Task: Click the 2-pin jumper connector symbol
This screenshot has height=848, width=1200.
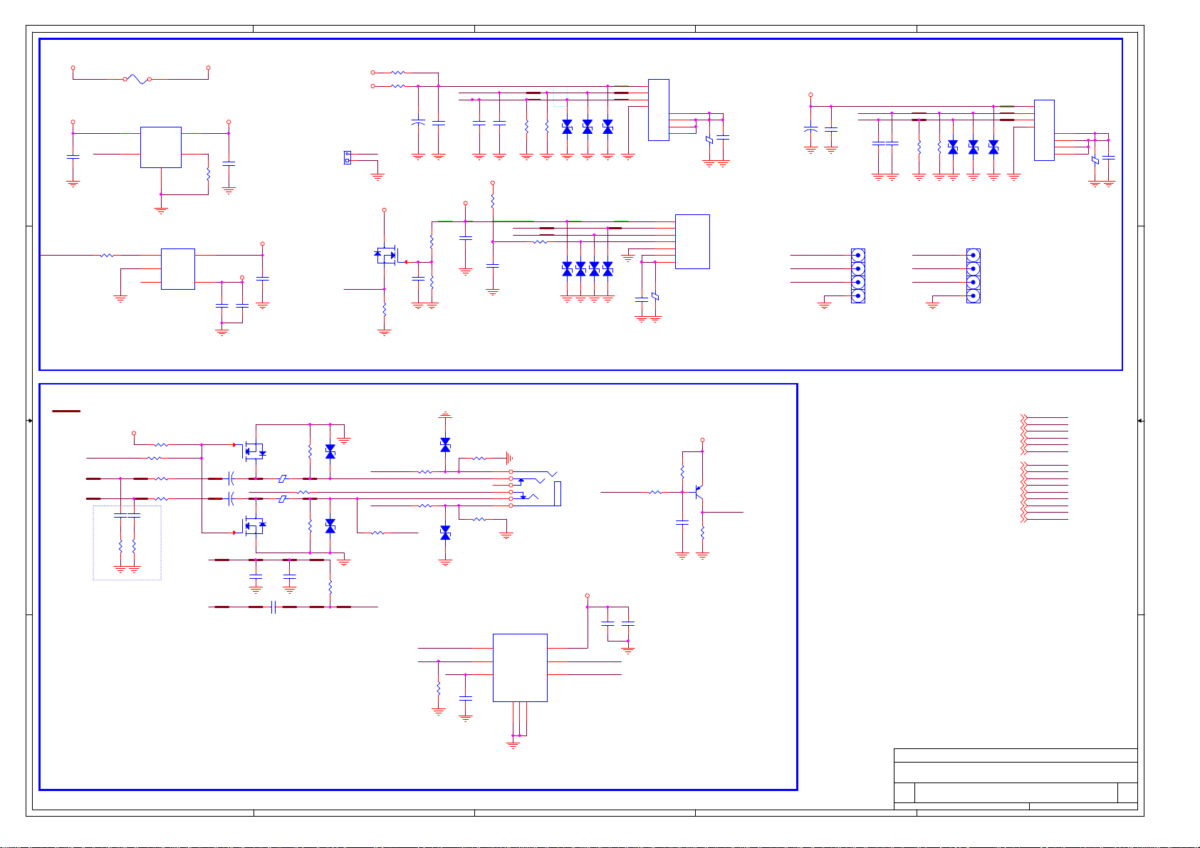Action: [347, 157]
